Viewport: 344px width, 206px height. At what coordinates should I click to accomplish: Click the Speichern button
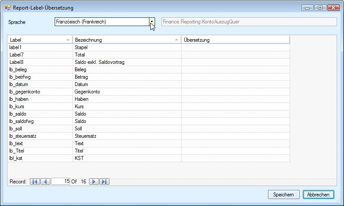(x=284, y=195)
